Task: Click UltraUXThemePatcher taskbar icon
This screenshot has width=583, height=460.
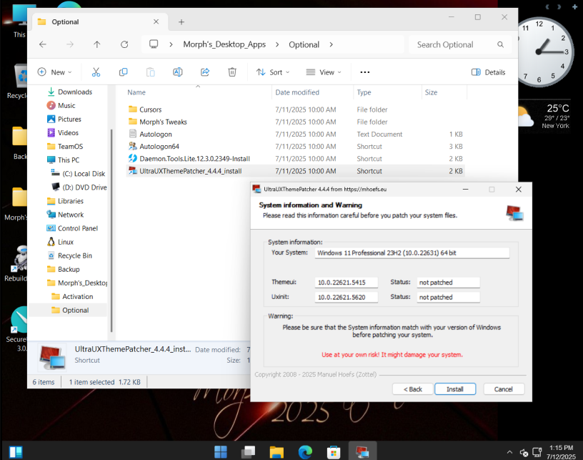Action: [362, 452]
